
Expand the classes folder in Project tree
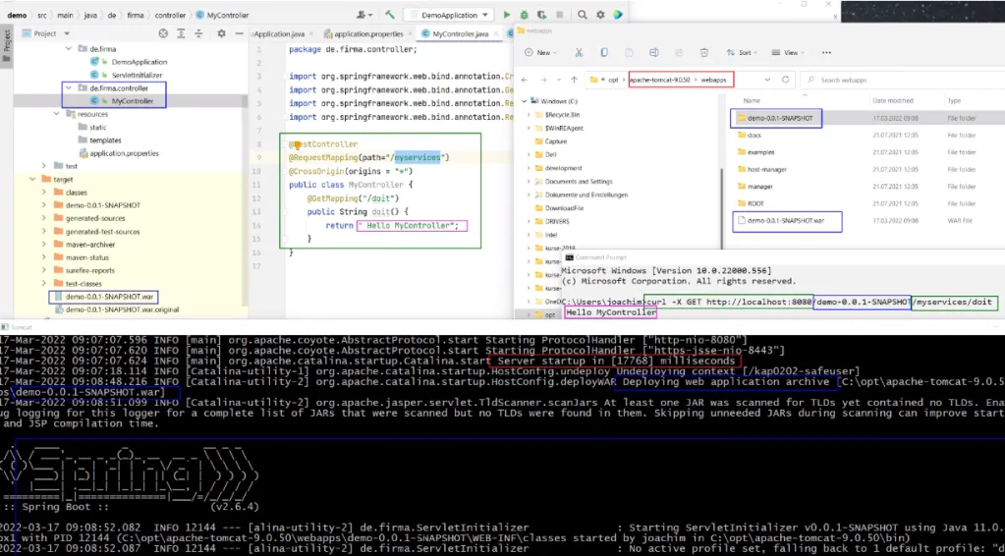tap(43, 193)
